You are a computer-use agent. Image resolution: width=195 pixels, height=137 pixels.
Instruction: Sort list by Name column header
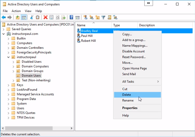[93, 25]
